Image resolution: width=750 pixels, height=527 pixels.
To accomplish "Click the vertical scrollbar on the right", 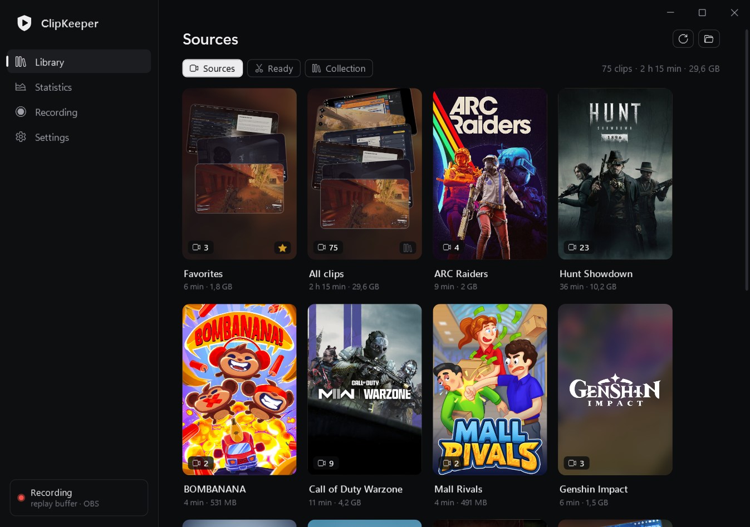I will (747, 160).
